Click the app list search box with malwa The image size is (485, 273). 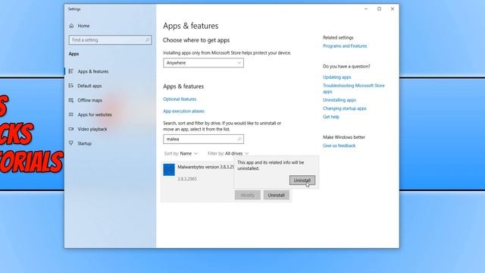[203, 139]
